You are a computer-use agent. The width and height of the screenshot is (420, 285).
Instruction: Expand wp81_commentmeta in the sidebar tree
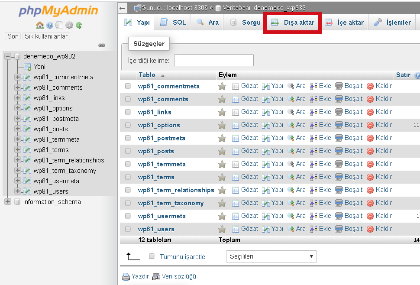[18, 77]
